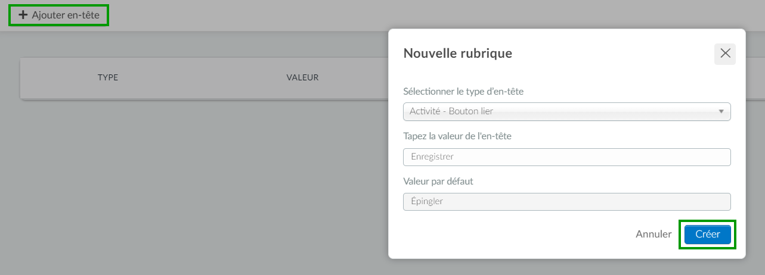Click the dropdown arrow of header type
The height and width of the screenshot is (275, 765).
[721, 111]
